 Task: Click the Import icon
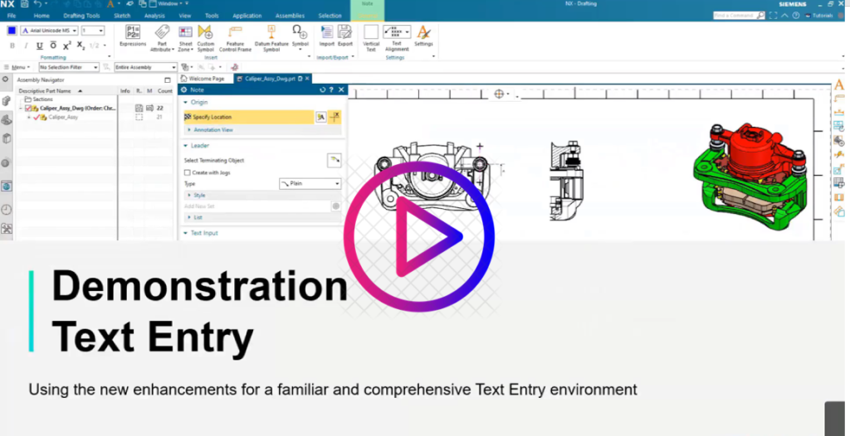click(x=326, y=33)
